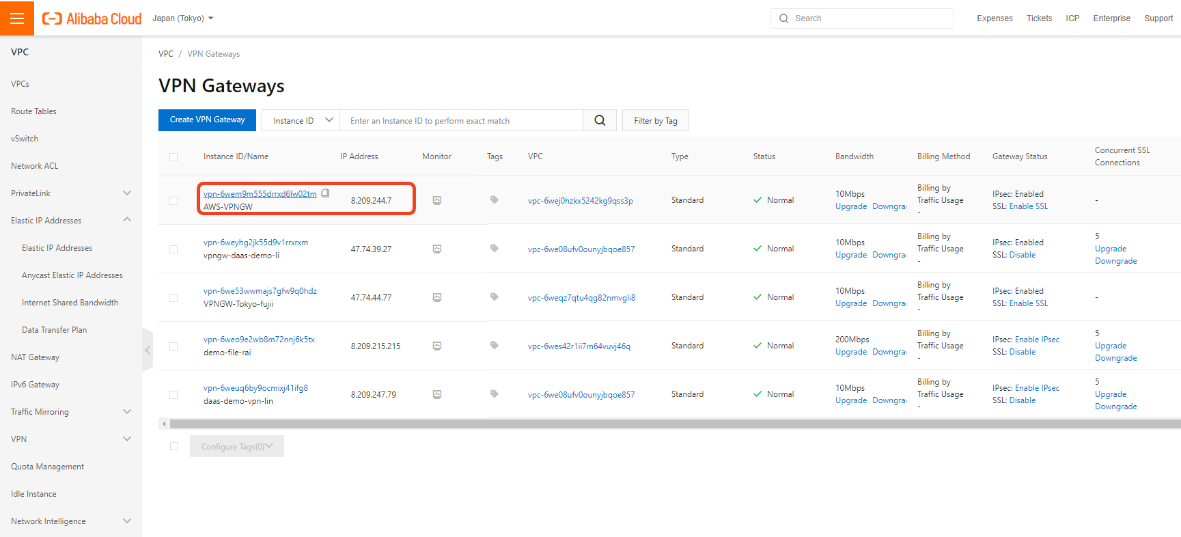Toggle the bottom checkbox beside Configure Tags

pos(174,446)
